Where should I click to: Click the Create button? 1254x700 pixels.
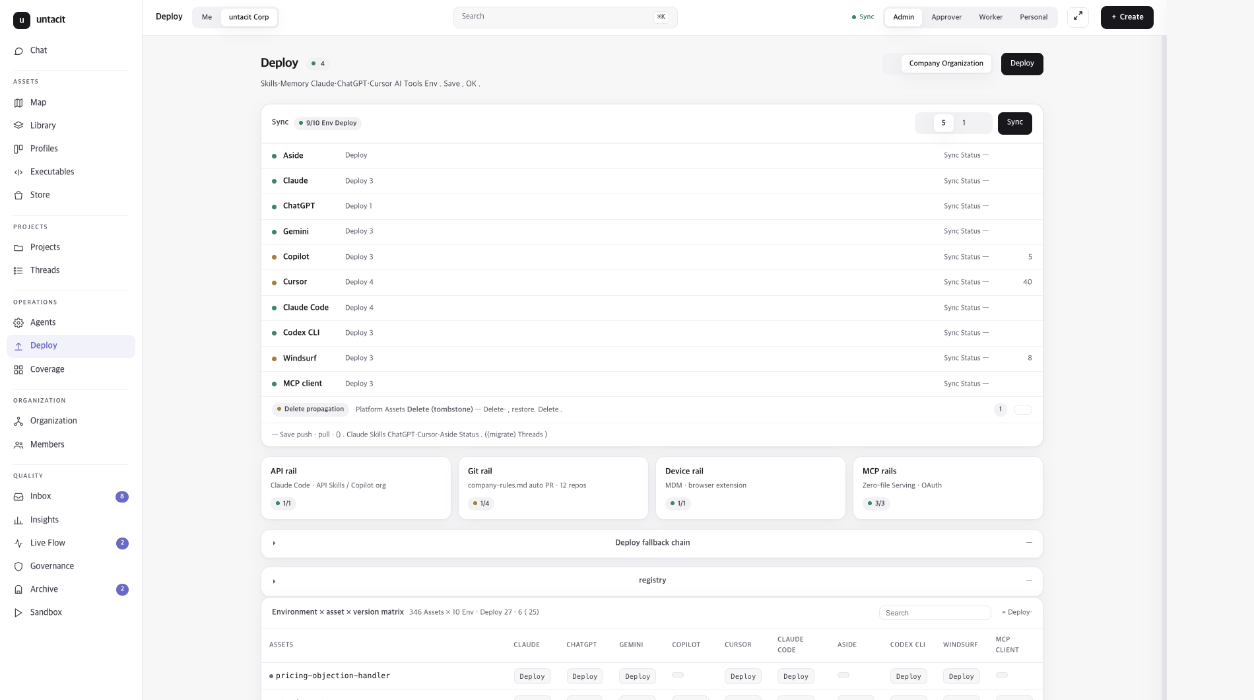click(1127, 17)
